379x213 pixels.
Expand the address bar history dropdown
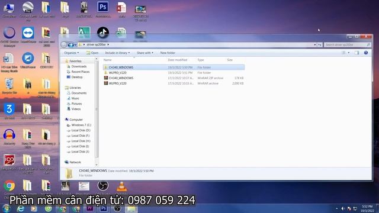314,45
